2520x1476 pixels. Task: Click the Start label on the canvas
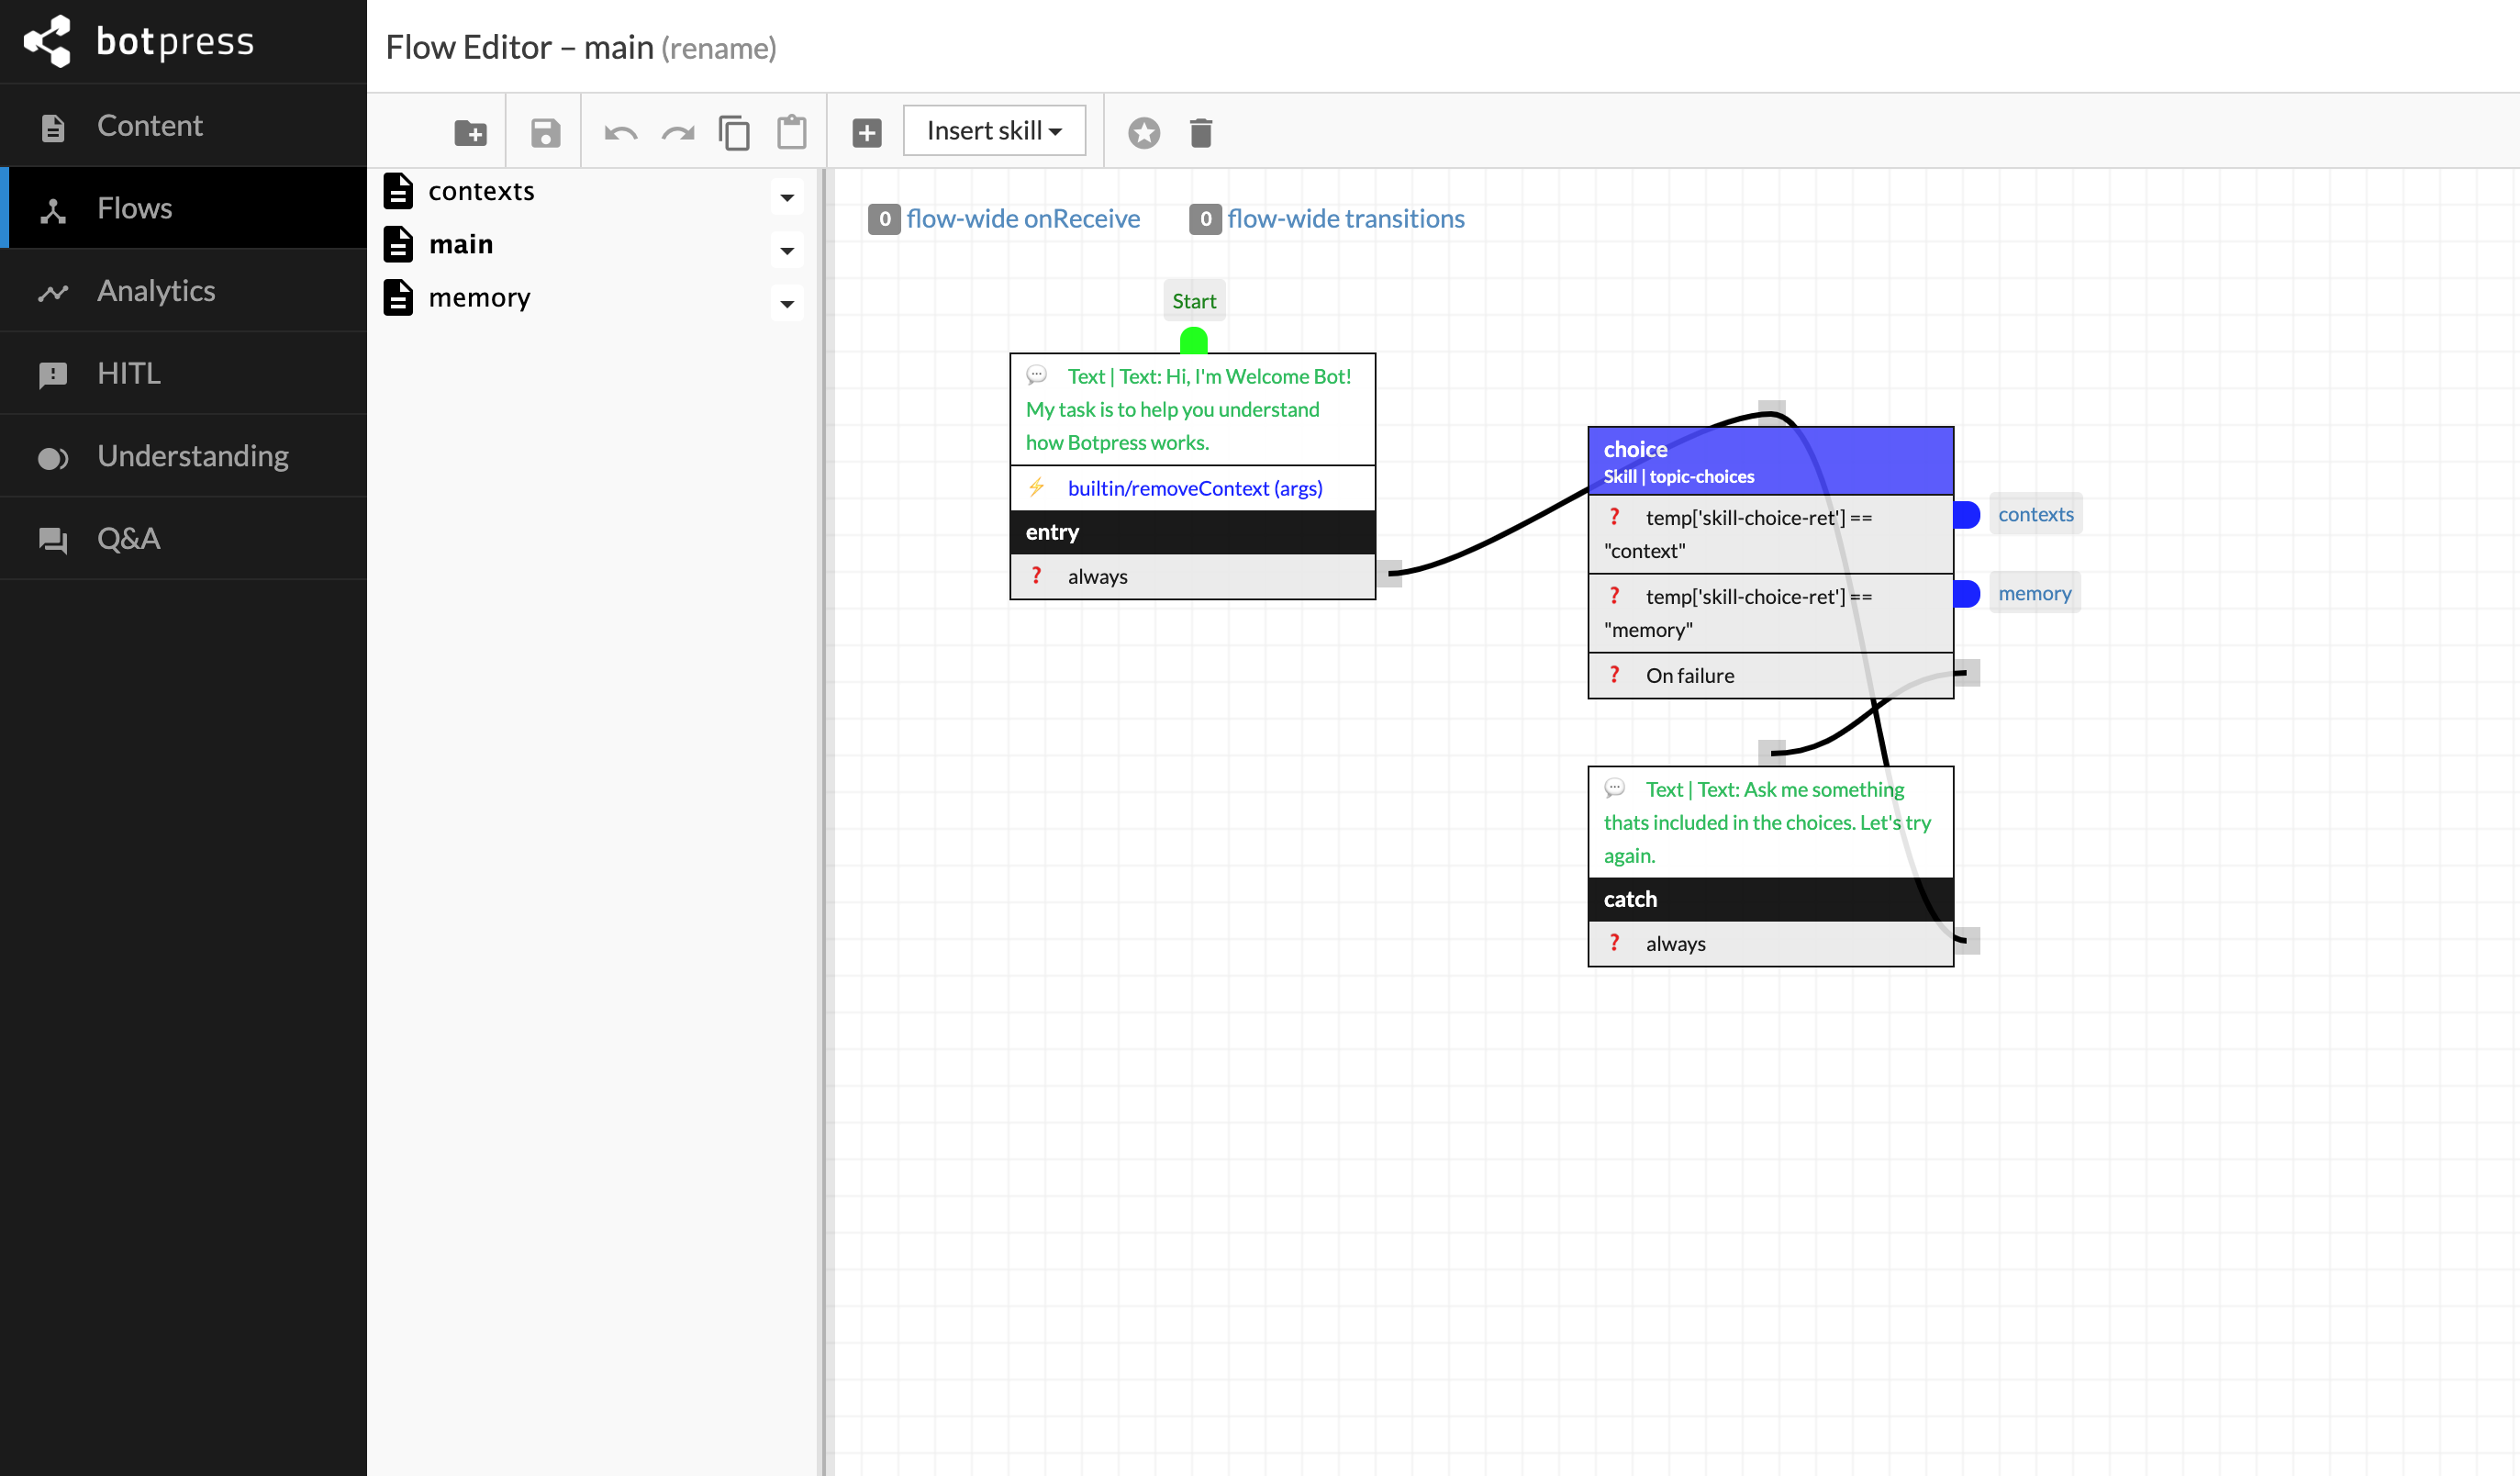click(1194, 301)
